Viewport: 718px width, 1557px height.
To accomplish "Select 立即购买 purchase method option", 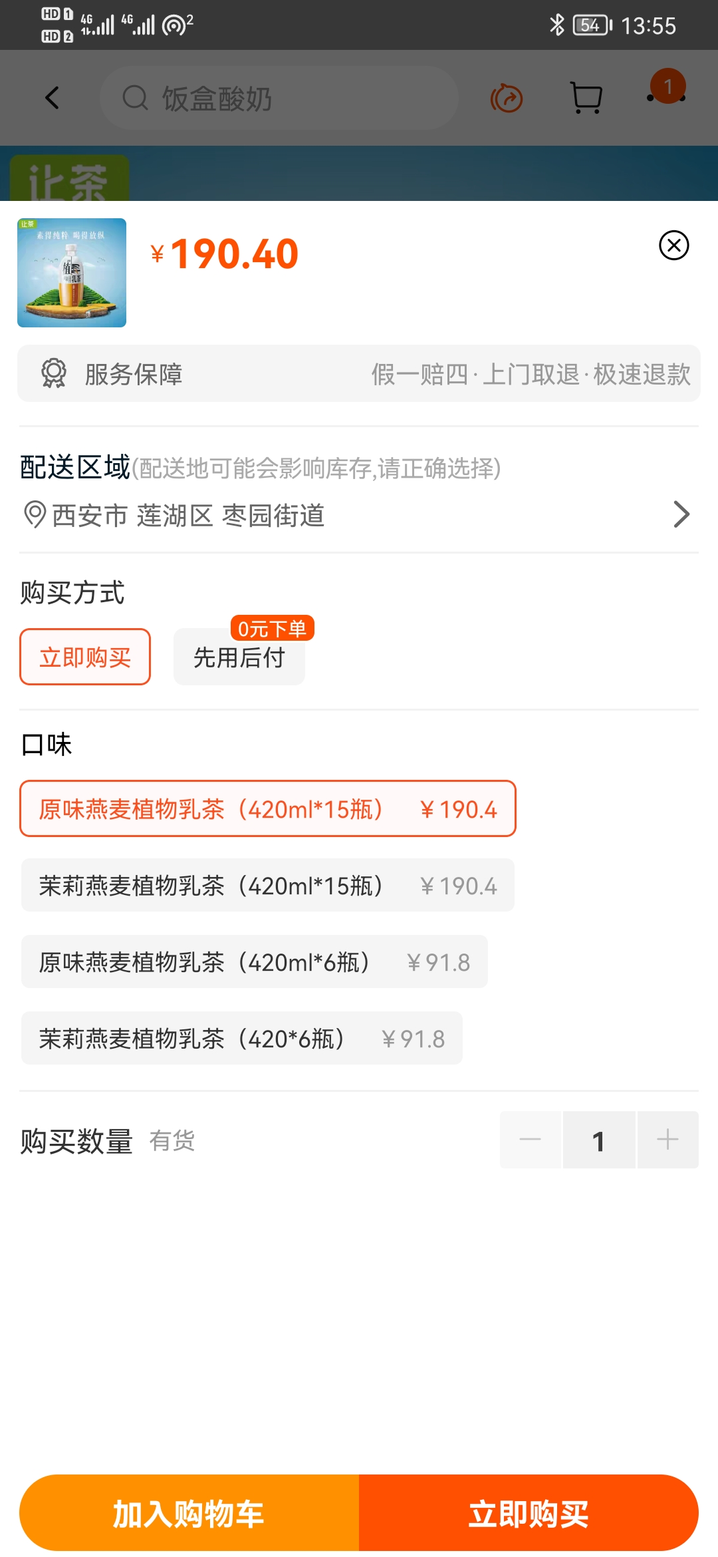I will click(85, 657).
